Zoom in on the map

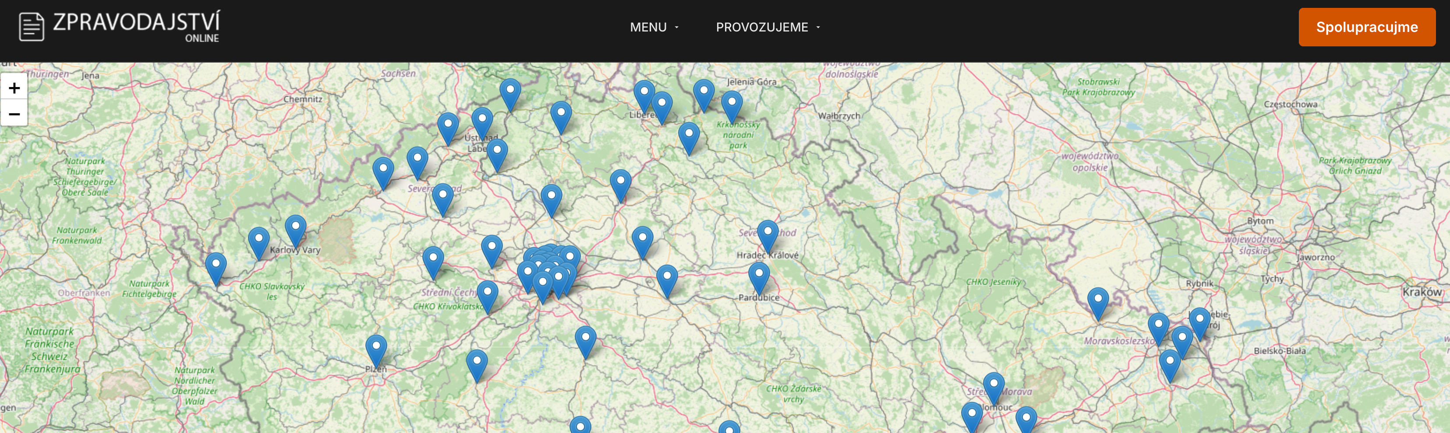(x=14, y=88)
